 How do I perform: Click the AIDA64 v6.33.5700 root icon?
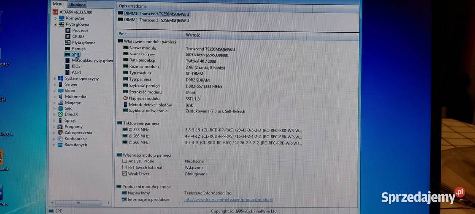pos(55,12)
